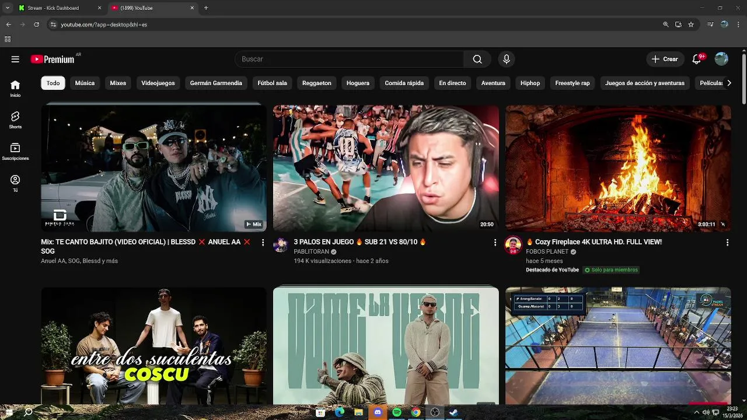Select the Freestyle rap chip
This screenshot has width=747, height=420.
(573, 83)
